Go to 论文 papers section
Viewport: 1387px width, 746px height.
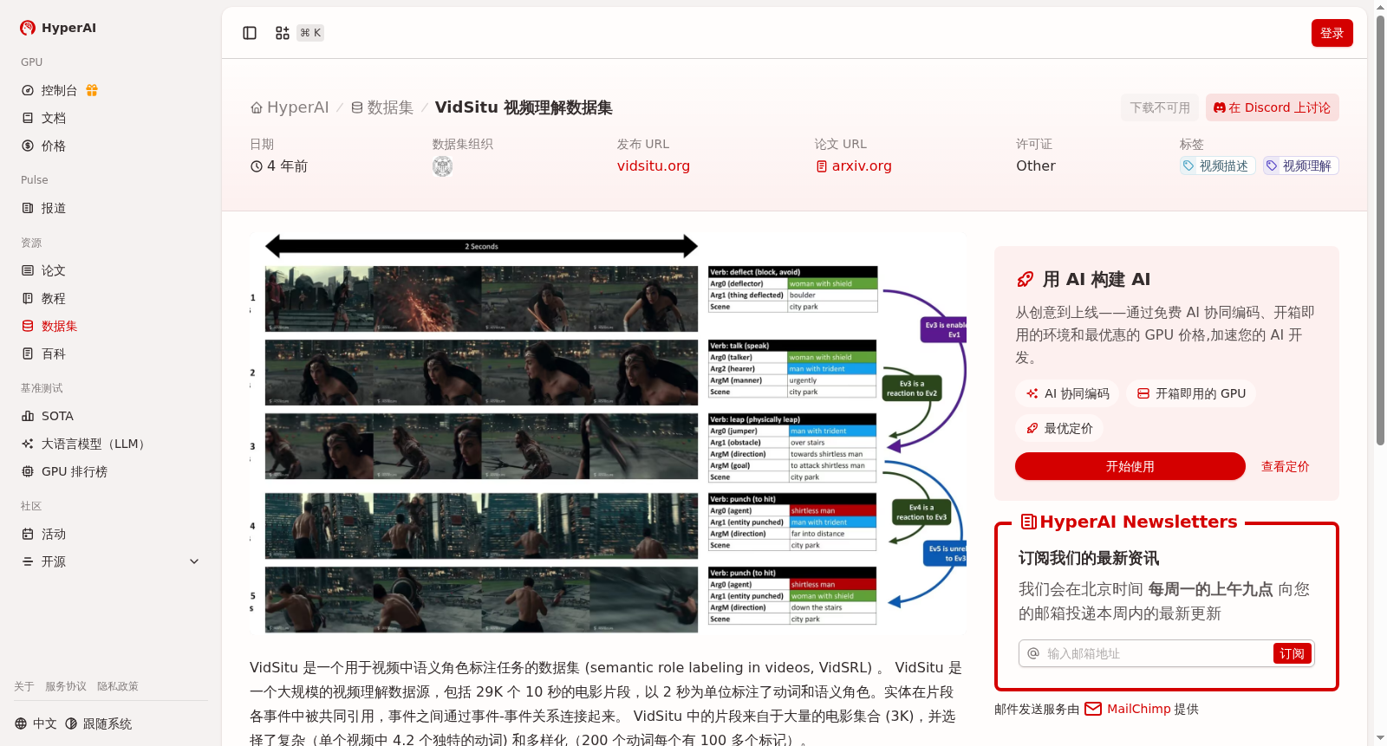pos(54,270)
